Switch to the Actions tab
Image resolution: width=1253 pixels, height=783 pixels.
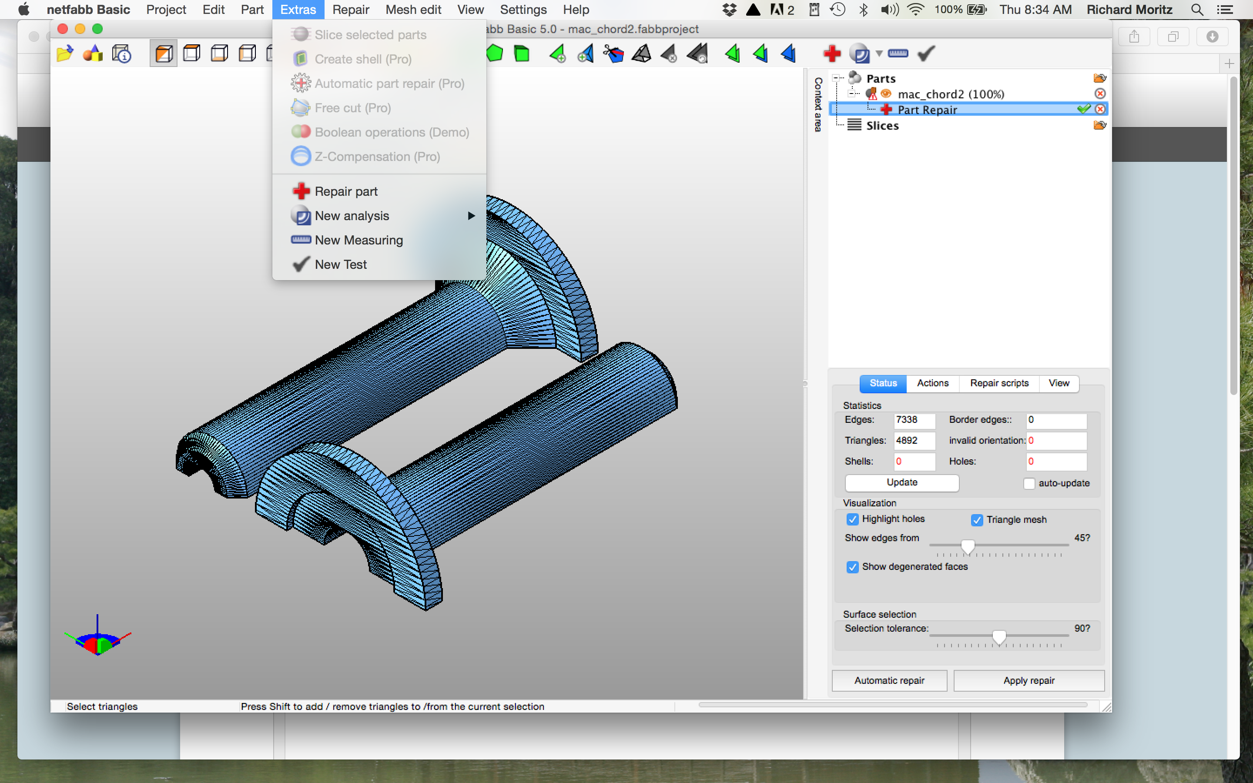click(x=932, y=383)
